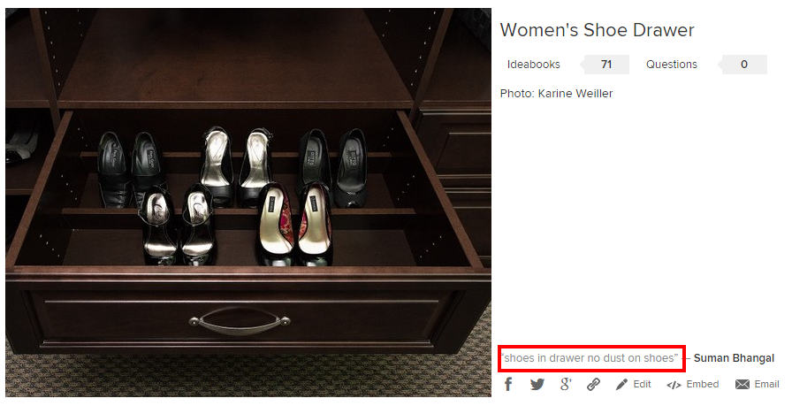This screenshot has height=406, width=792.
Task: Click the pencil Edit icon
Action: 622,384
